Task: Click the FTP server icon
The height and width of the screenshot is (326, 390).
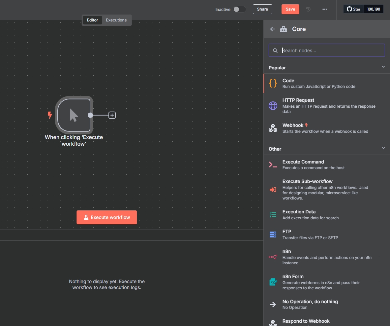Action: point(273,235)
